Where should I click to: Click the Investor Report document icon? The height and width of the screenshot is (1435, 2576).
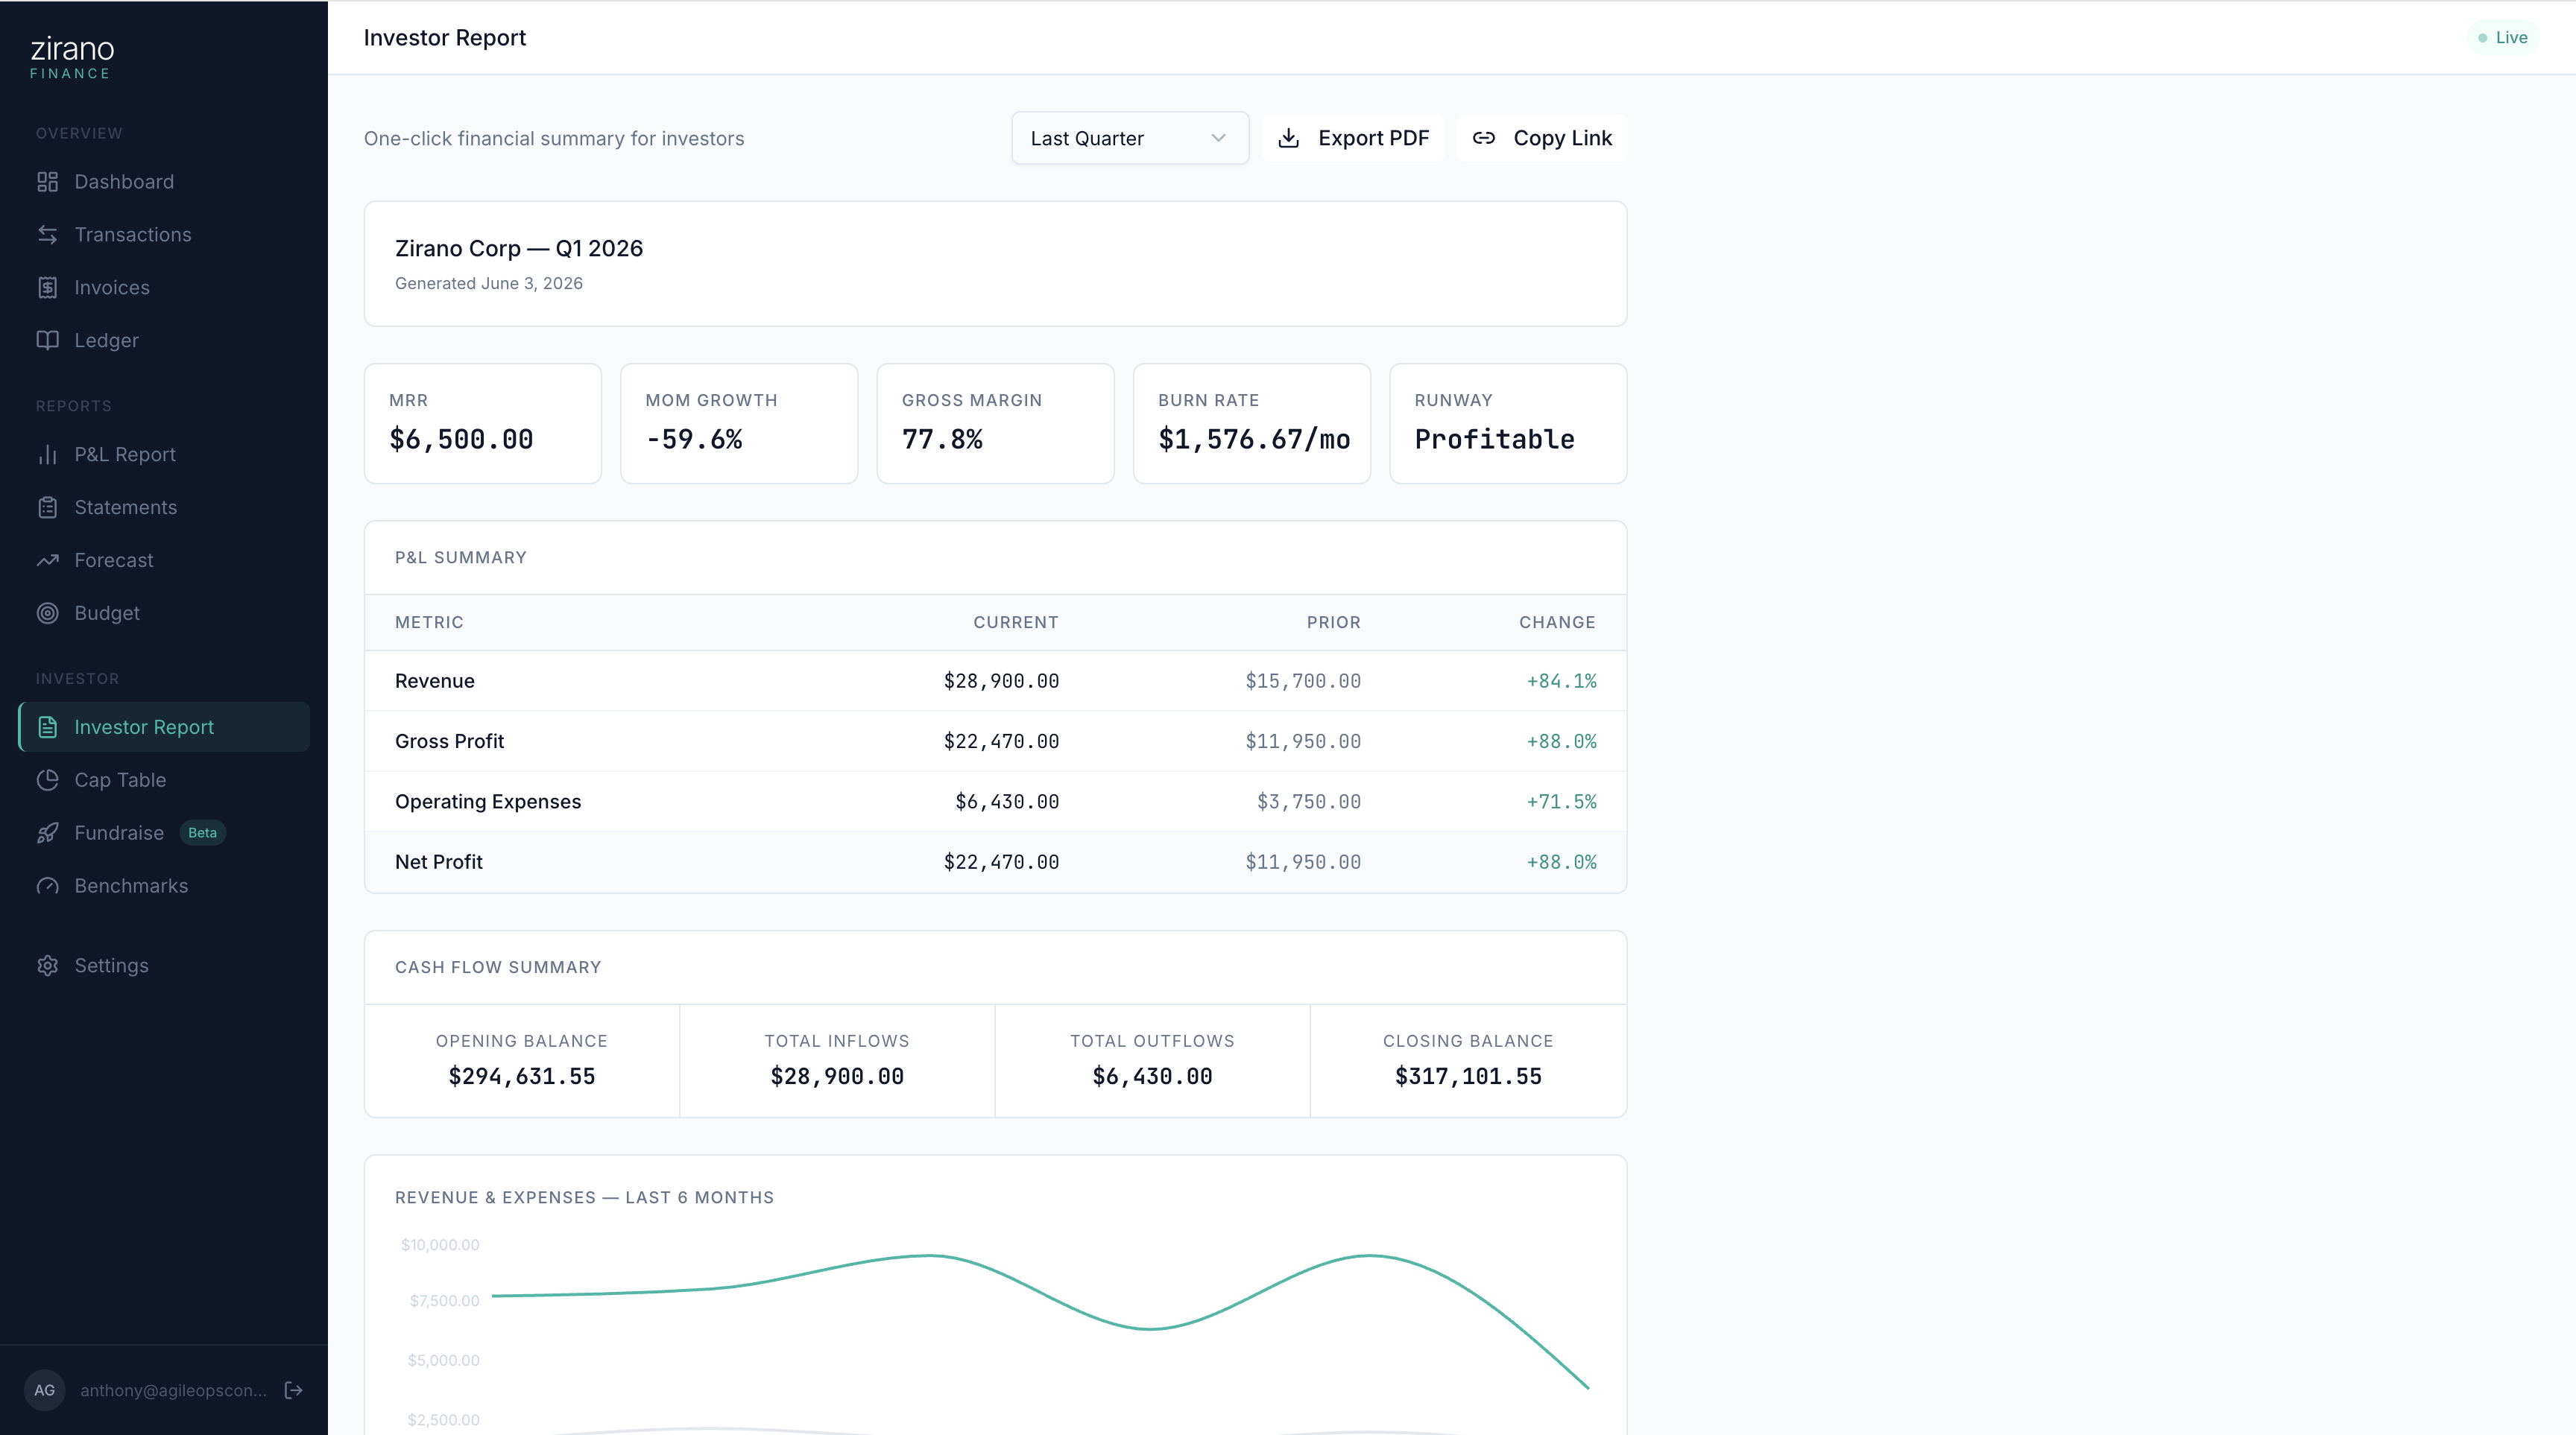(x=47, y=727)
